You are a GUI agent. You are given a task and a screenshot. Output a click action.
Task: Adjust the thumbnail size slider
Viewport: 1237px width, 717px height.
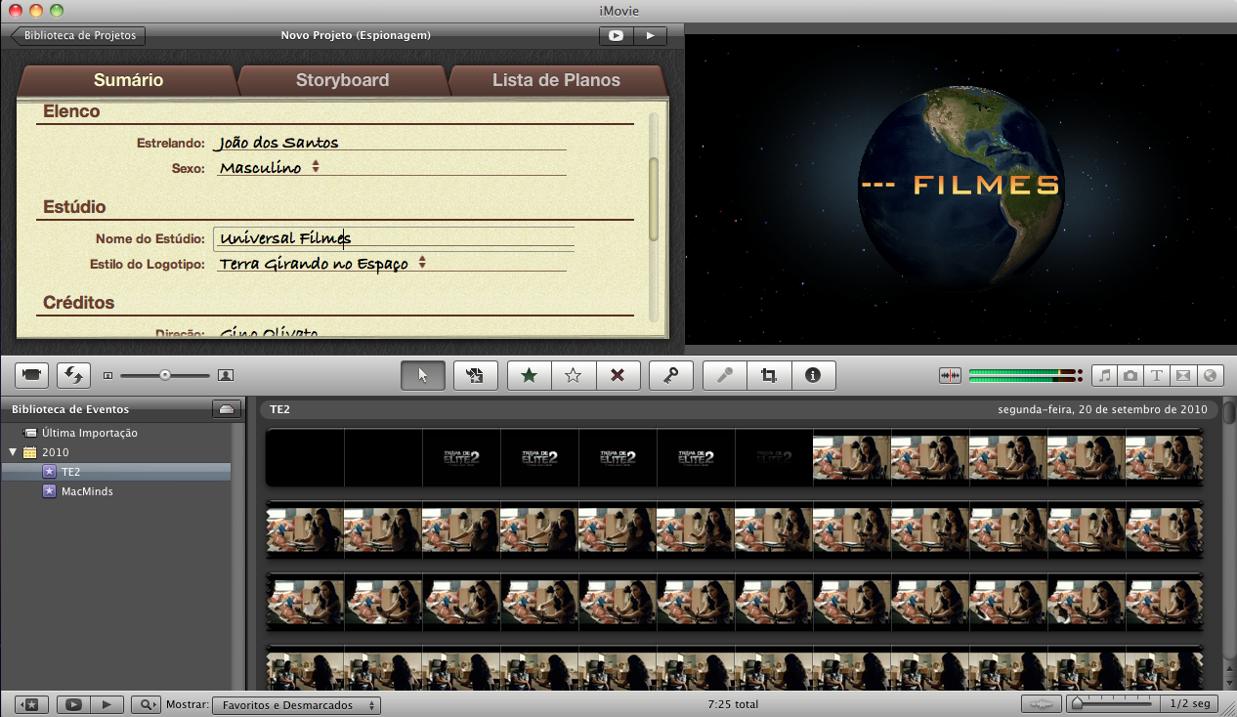pos(165,375)
